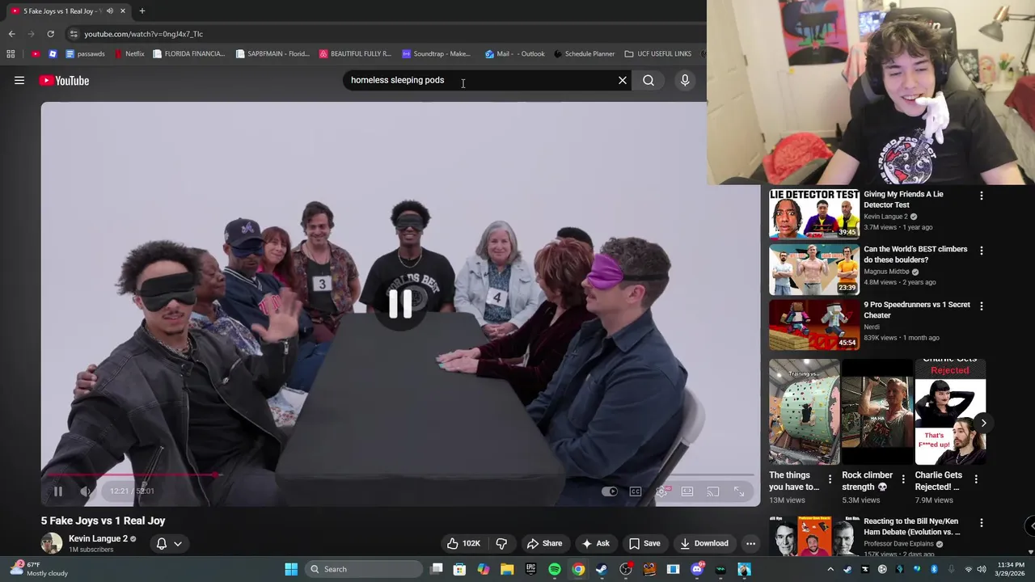Open options for the 9 Pro Speedrunners video

pyautogui.click(x=982, y=306)
